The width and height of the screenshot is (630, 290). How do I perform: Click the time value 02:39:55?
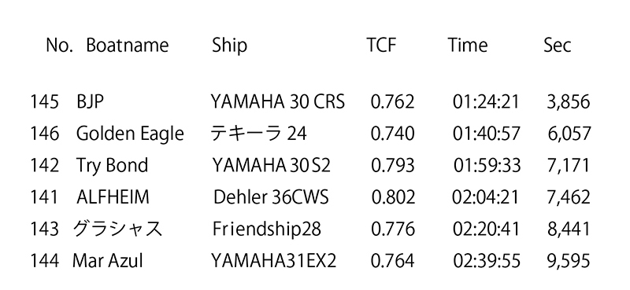click(x=487, y=261)
